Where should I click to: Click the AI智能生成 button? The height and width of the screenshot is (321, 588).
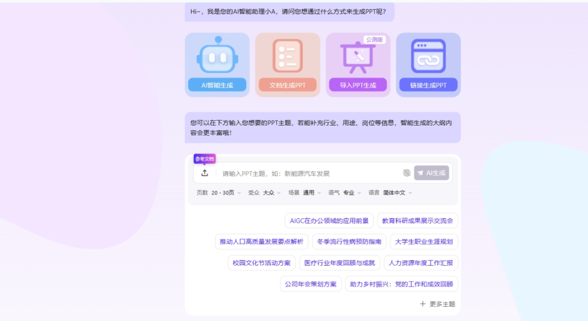217,85
